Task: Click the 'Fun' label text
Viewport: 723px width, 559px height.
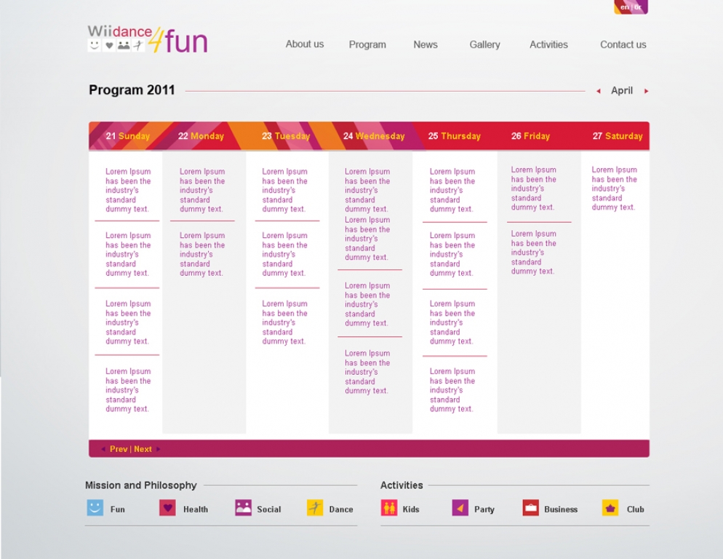Action: coord(118,510)
